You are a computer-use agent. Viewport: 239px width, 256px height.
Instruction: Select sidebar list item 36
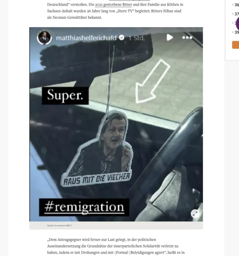click(x=237, y=5)
